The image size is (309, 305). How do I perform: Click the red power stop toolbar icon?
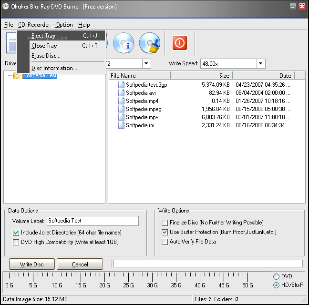179,43
